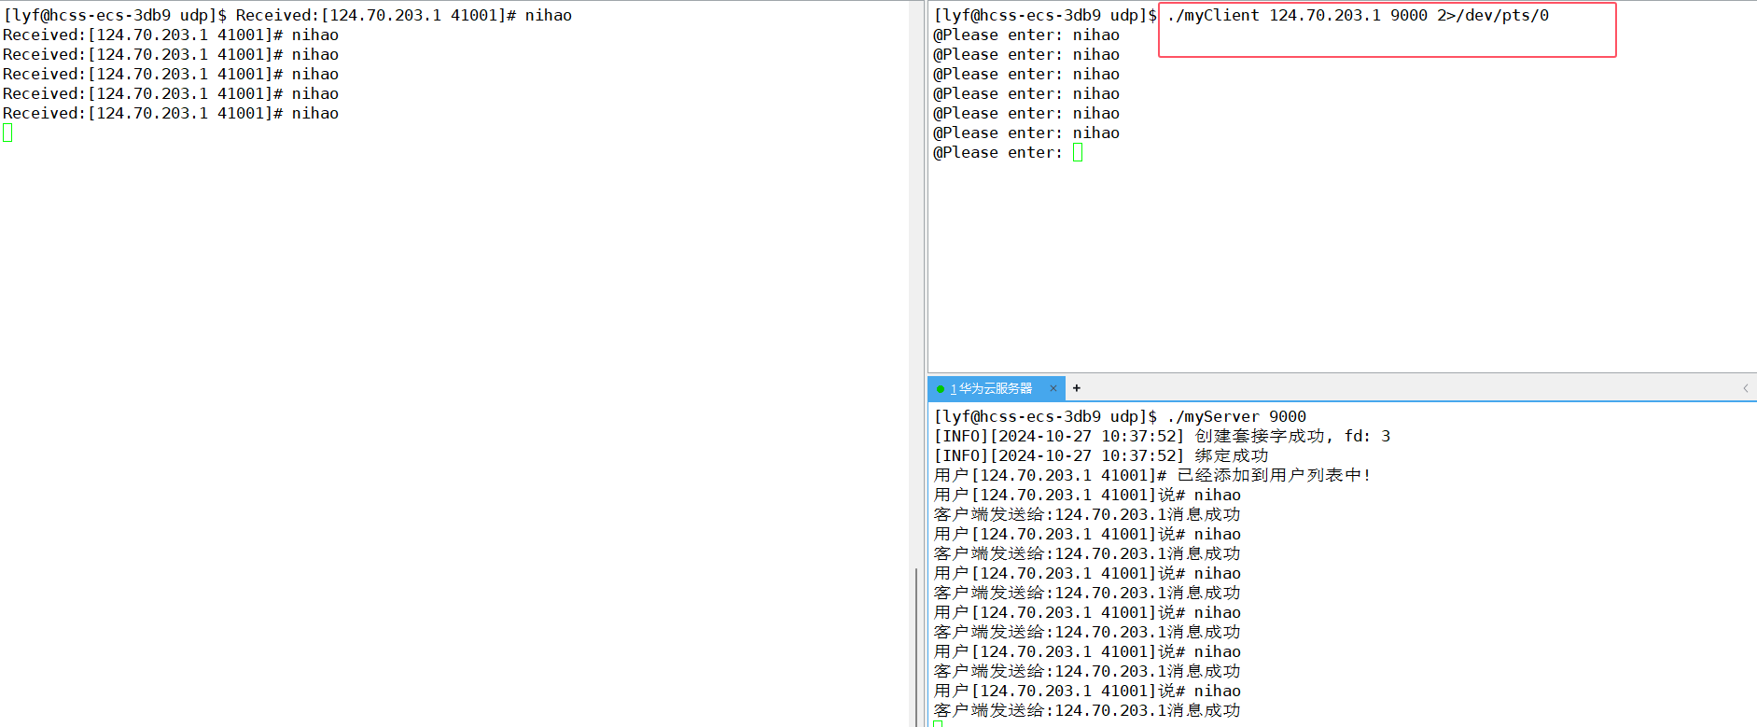Viewport: 1757px width, 727px height.
Task: Open a new session tab with plus button
Action: tap(1076, 388)
